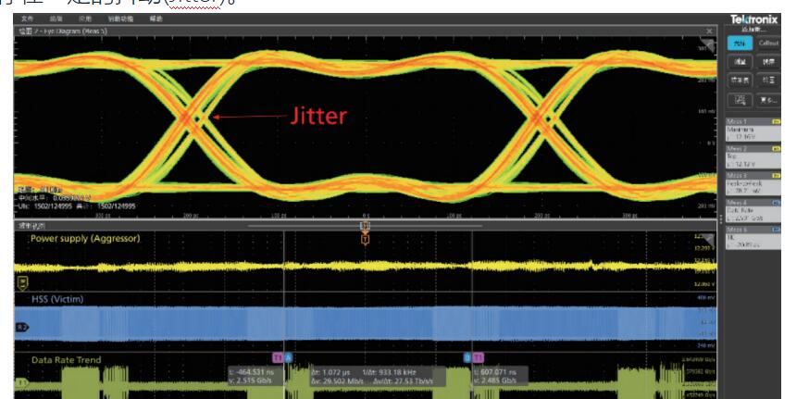Image resolution: width=809 pixels, height=399 pixels.
Task: Open the Meas 1 Maximum badge
Action: coord(753,130)
